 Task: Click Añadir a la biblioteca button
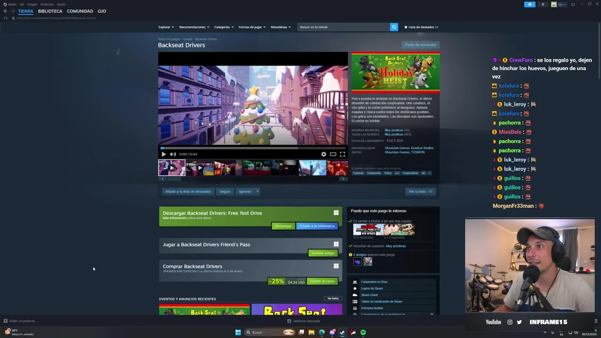317,226
